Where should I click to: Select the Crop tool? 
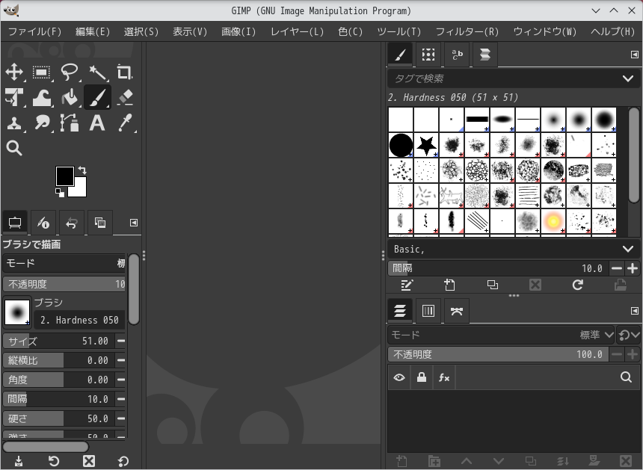125,72
